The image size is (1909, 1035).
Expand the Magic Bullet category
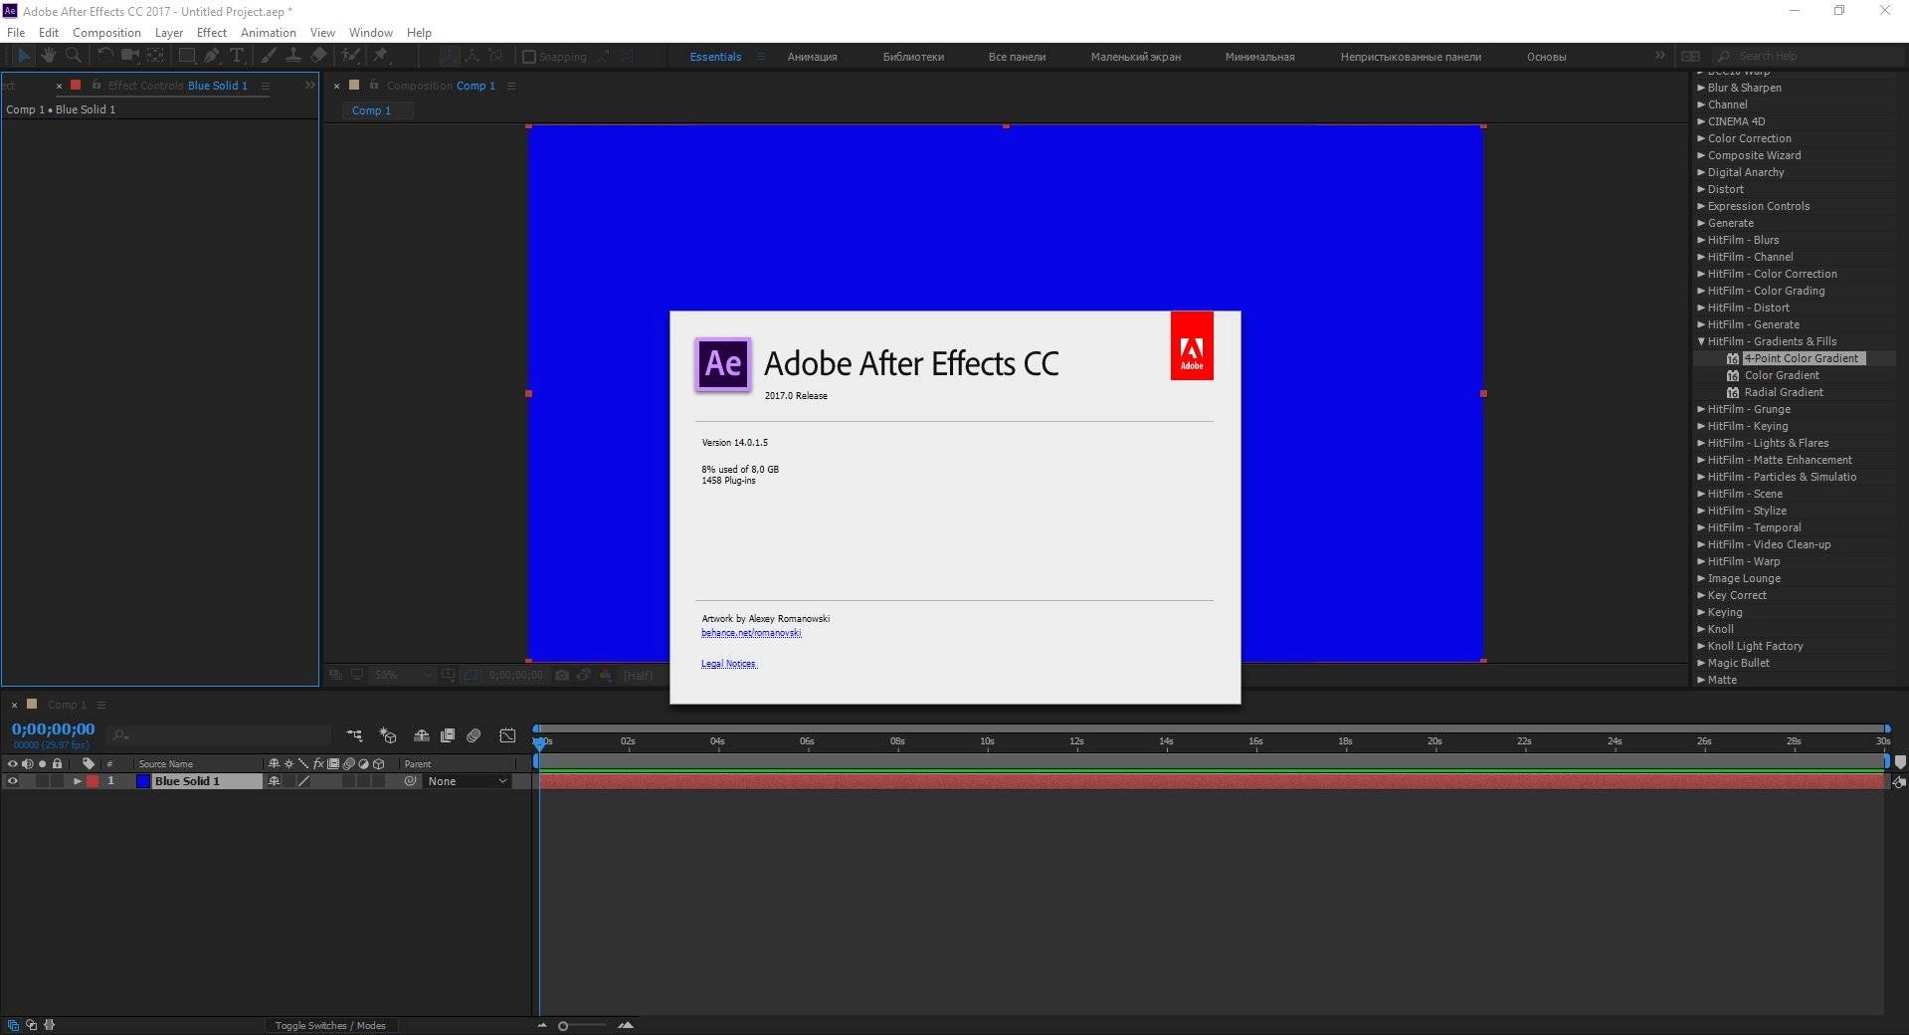point(1701,663)
